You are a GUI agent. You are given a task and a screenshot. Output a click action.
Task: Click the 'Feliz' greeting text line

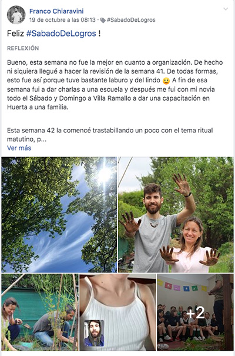(54, 34)
